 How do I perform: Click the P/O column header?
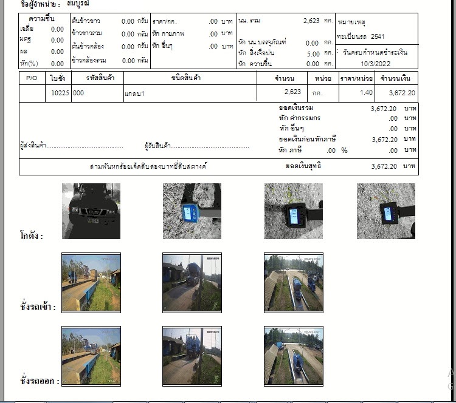(32, 78)
